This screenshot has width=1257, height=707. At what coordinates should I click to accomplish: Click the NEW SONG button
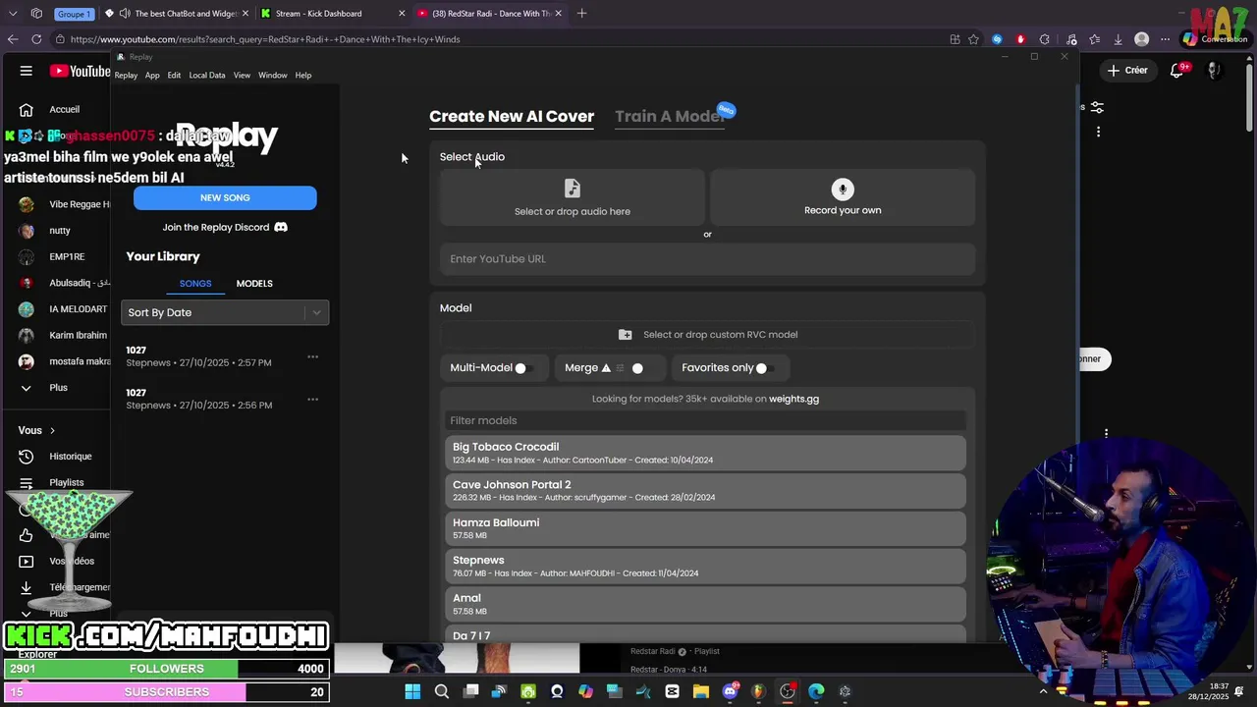point(225,197)
